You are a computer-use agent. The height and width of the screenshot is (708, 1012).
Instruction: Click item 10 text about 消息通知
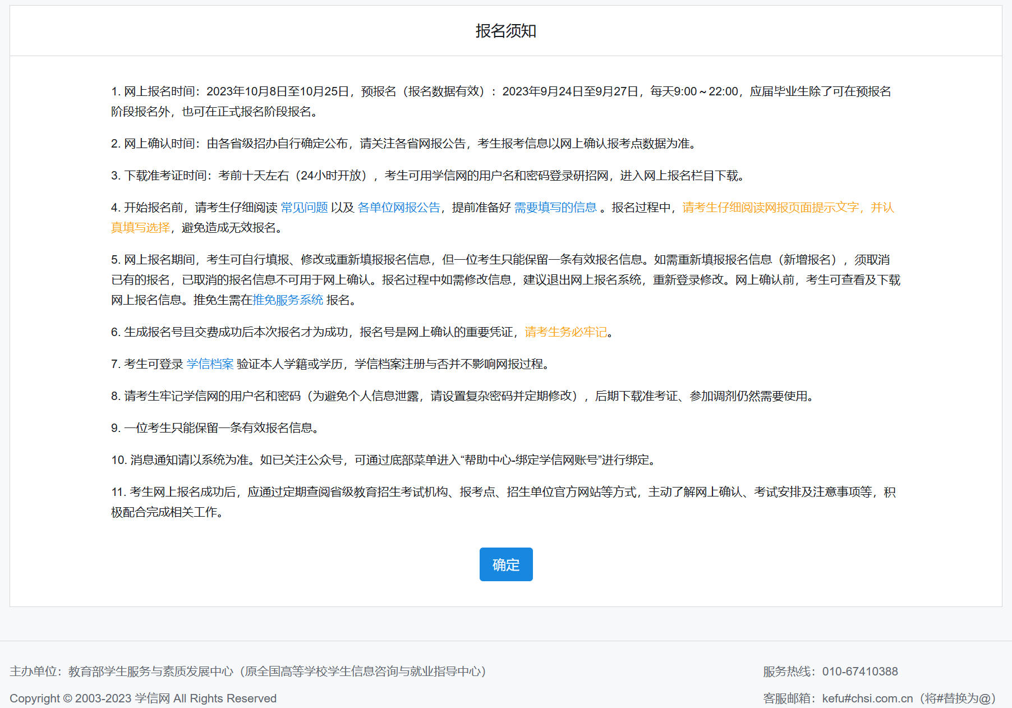click(384, 460)
